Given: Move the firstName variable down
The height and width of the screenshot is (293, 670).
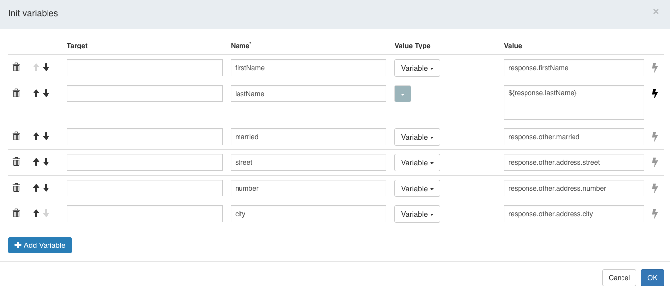Looking at the screenshot, I should 46,67.
